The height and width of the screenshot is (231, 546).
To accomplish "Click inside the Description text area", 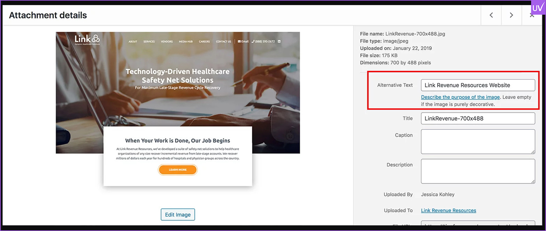I will point(478,171).
